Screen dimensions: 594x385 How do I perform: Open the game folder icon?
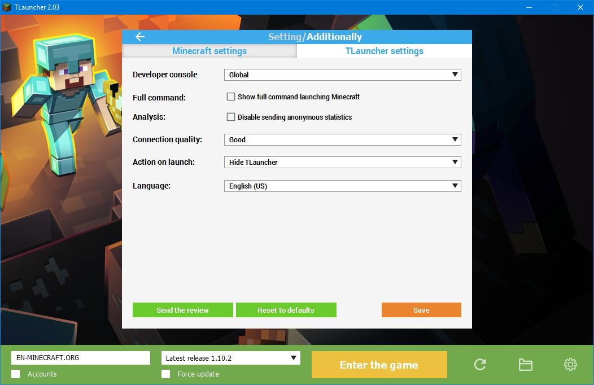coord(526,365)
